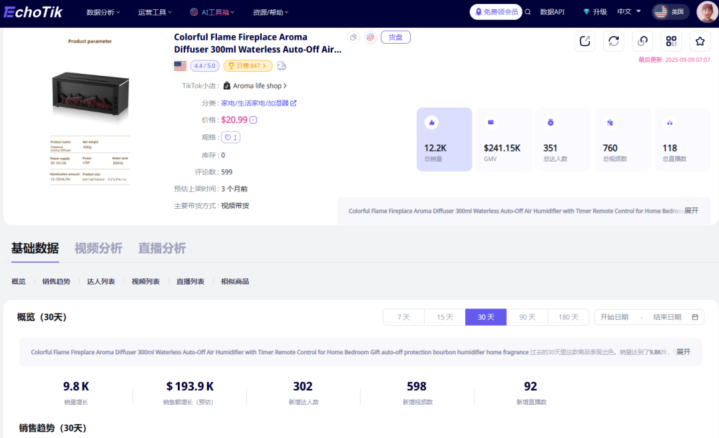719x438 pixels.
Task: Click the copy link icon button
Action: [642, 41]
